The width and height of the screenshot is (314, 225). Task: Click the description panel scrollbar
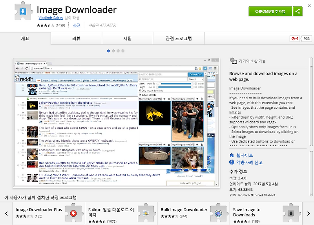coord(311,102)
